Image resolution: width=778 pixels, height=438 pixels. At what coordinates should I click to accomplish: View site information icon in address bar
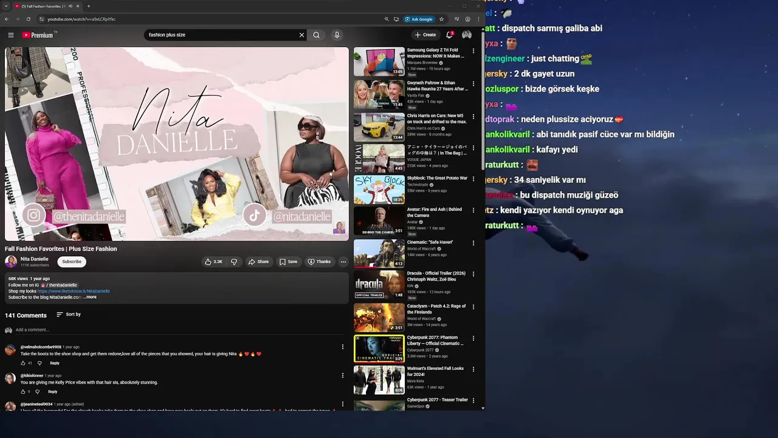coord(41,19)
